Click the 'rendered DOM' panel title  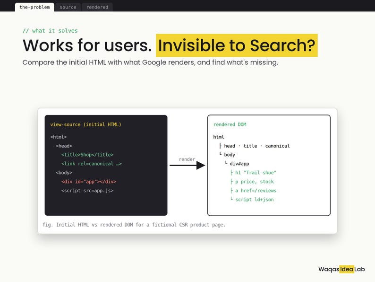coord(230,124)
